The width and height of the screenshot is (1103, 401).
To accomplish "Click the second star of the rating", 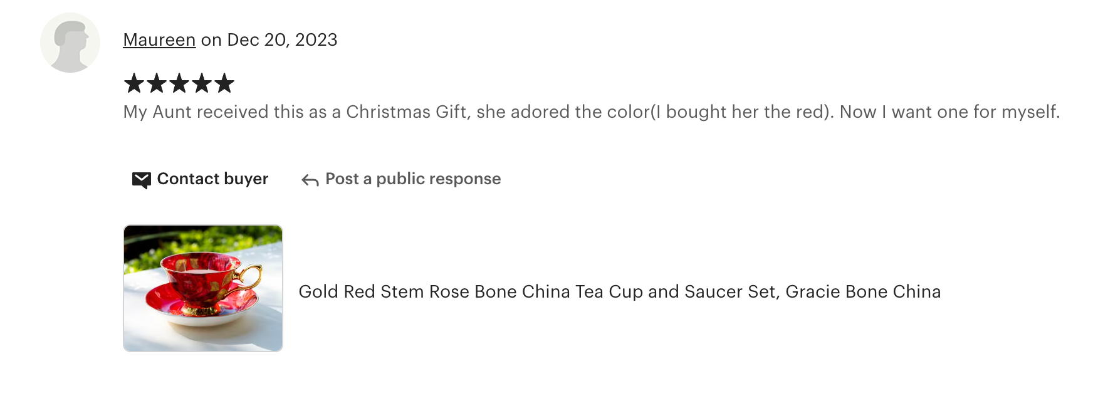I will coord(157,83).
